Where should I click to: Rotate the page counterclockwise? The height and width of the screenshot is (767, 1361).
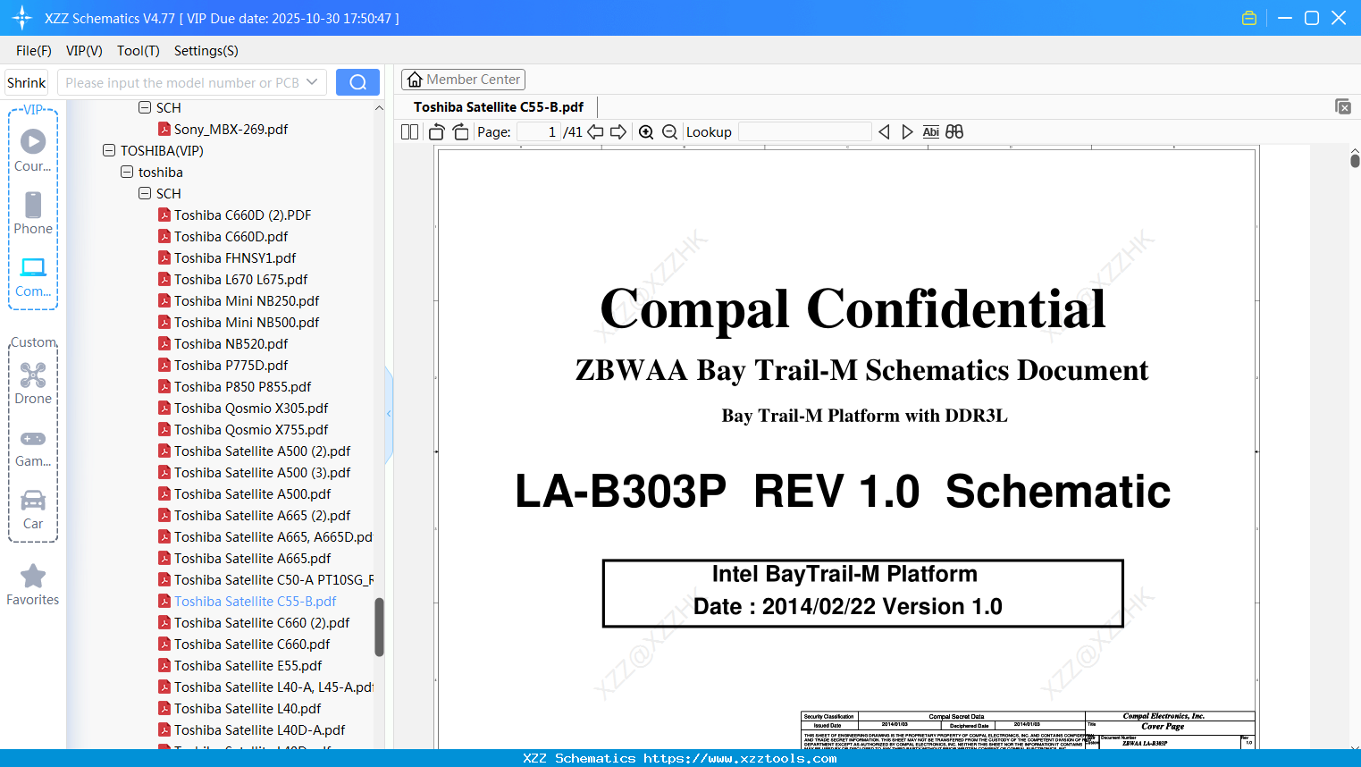point(437,131)
